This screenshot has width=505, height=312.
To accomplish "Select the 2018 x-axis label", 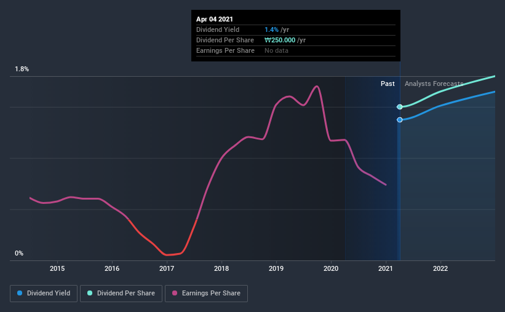I will tap(221, 268).
